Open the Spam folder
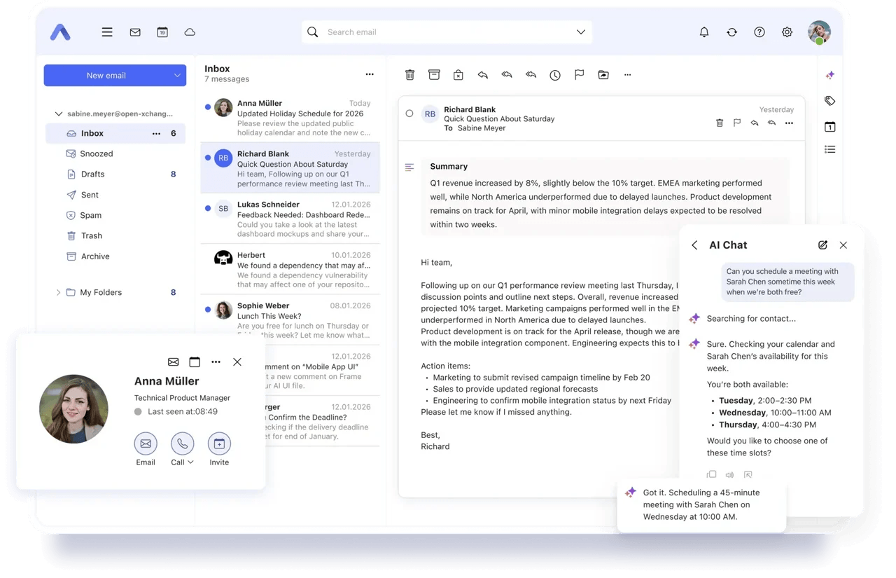The height and width of the screenshot is (578, 896). click(x=115, y=215)
